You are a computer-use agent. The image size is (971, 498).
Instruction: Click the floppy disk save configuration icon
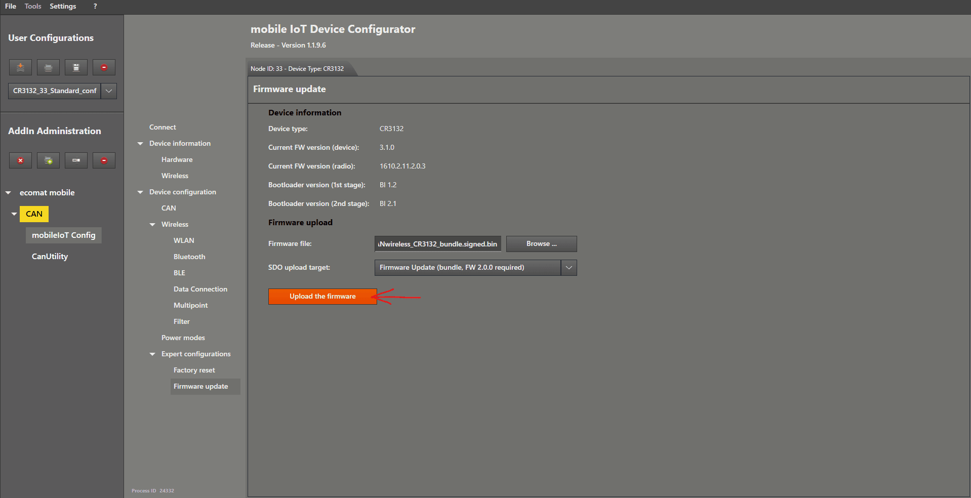pos(76,67)
